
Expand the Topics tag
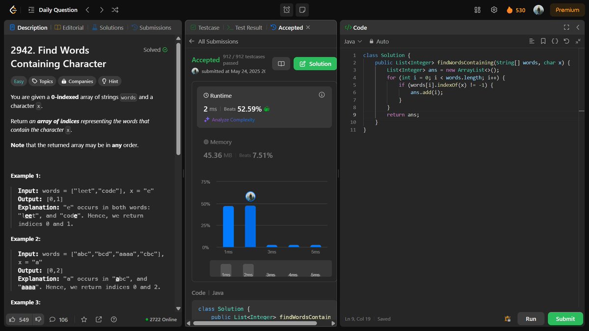point(42,81)
